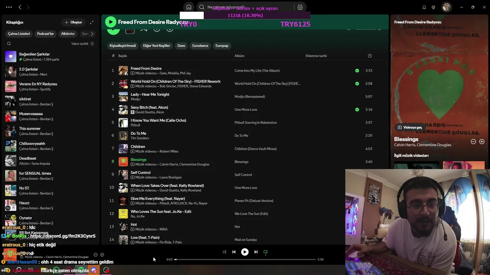The image size is (490, 275).
Task: Sort tracks by Albüm column
Action: pos(239,56)
